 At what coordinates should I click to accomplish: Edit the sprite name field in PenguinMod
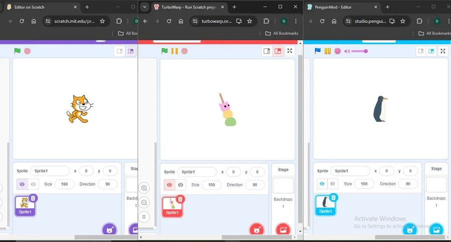350,171
